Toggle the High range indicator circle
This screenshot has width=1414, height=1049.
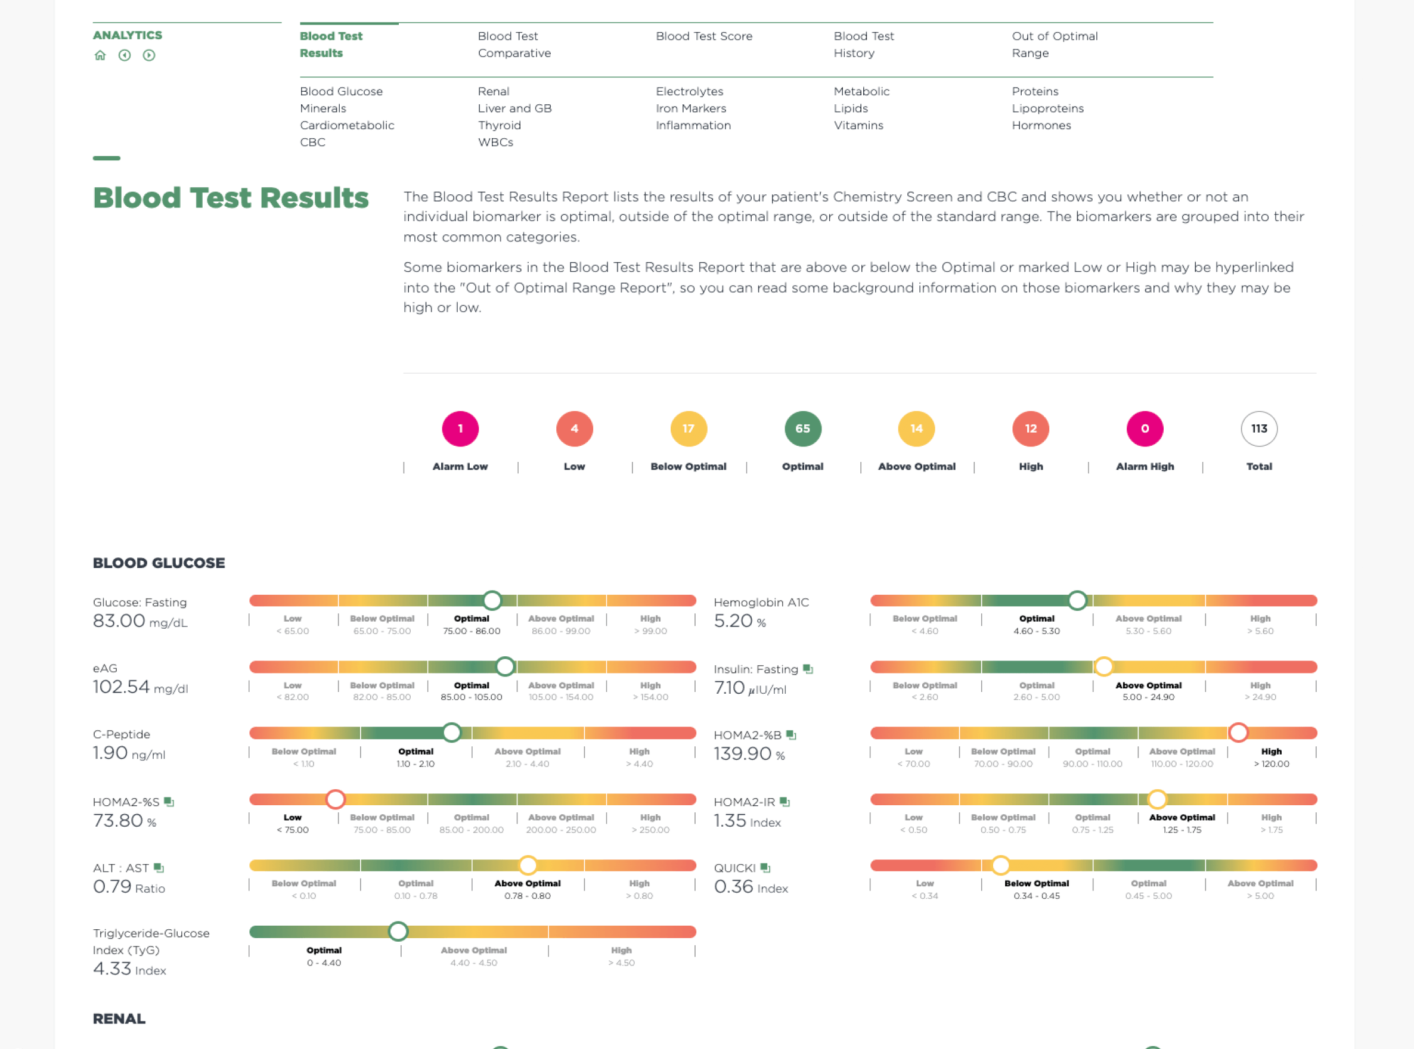click(1031, 429)
